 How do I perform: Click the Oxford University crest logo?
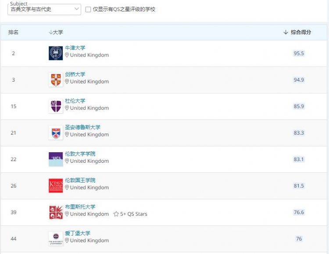pyautogui.click(x=56, y=53)
